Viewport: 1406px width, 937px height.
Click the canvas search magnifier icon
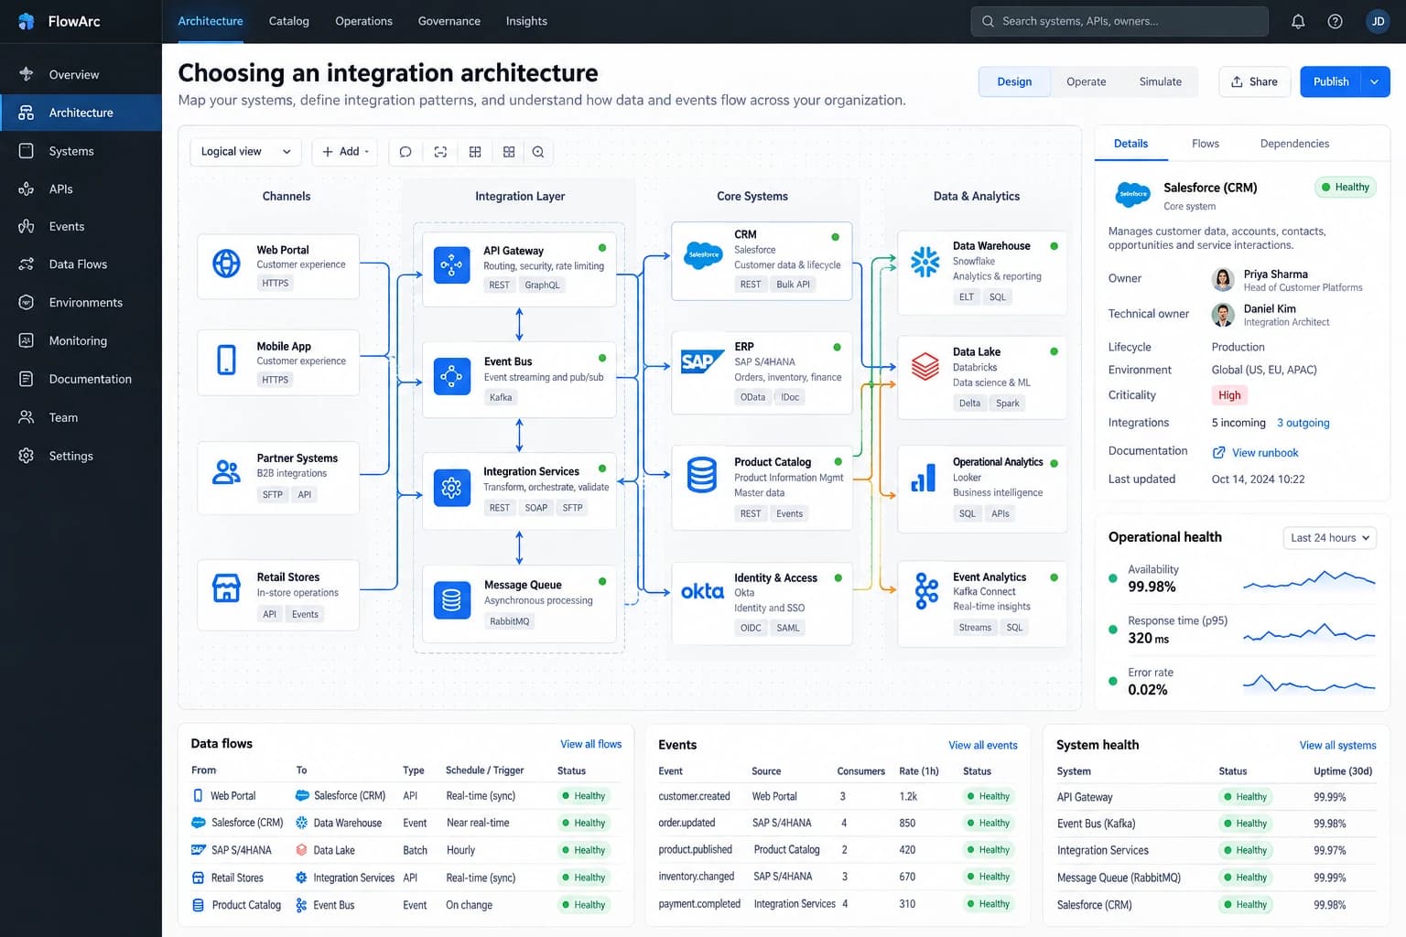[x=538, y=152]
